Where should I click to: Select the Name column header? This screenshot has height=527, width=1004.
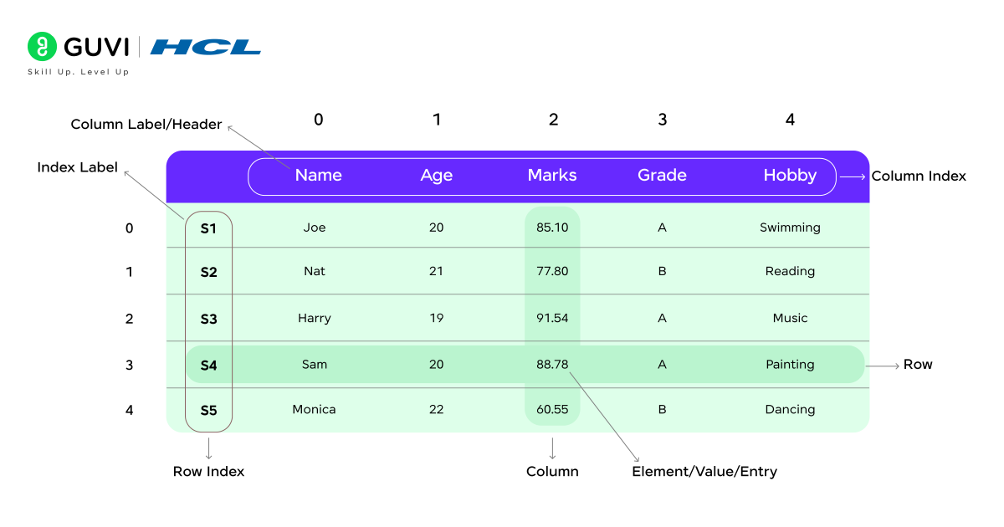(318, 176)
